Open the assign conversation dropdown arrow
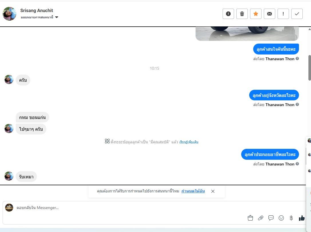The height and width of the screenshot is (232, 311). click(x=57, y=17)
